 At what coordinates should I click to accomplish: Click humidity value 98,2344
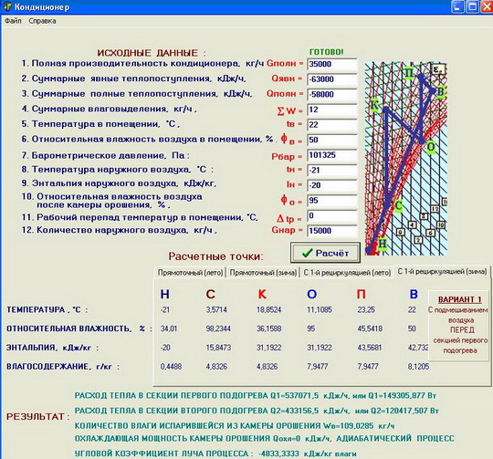[x=218, y=329]
